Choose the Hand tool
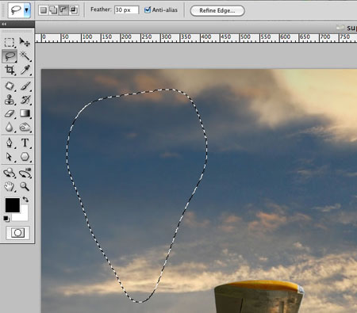This screenshot has width=357, height=313. pyautogui.click(x=10, y=187)
